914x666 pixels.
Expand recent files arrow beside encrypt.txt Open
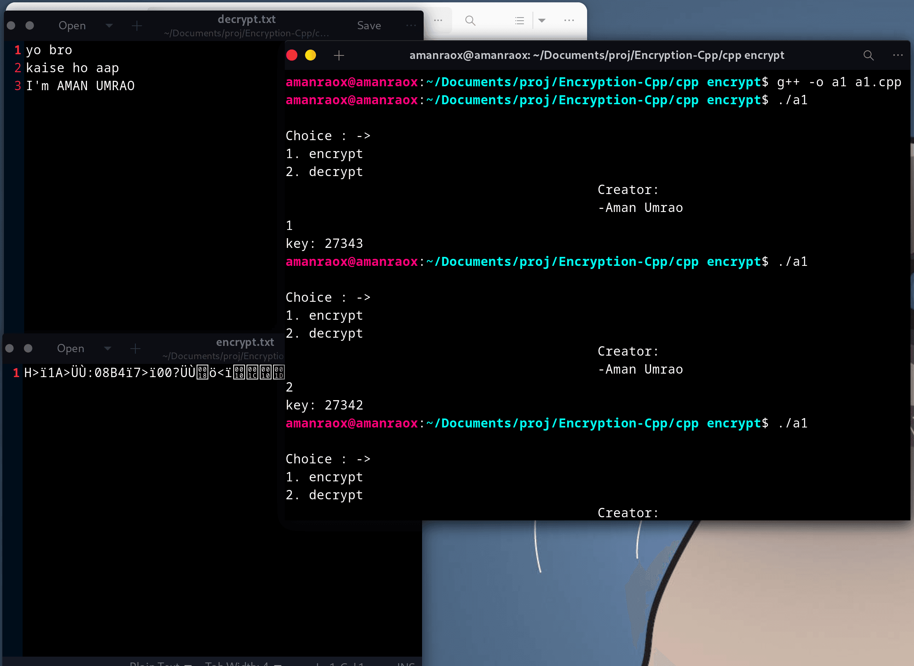click(x=107, y=349)
